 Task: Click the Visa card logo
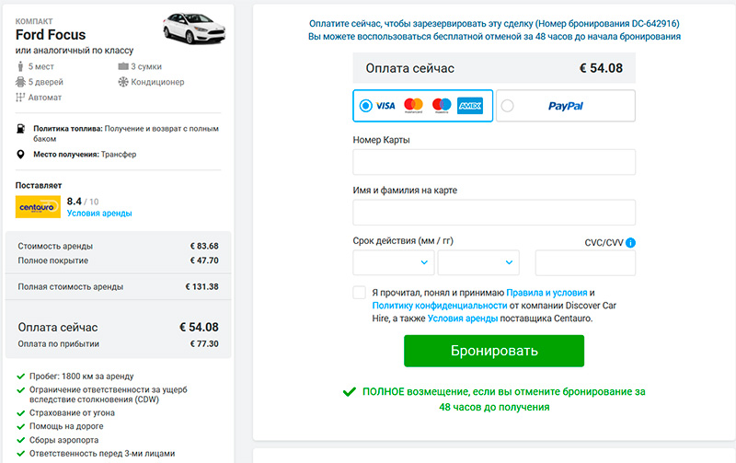click(385, 106)
